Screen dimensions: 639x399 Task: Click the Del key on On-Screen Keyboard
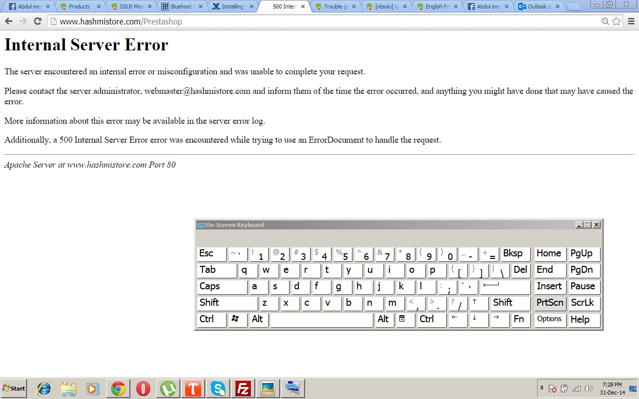(x=521, y=270)
